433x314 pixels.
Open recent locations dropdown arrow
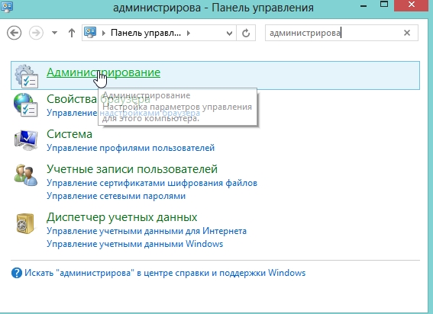54,33
